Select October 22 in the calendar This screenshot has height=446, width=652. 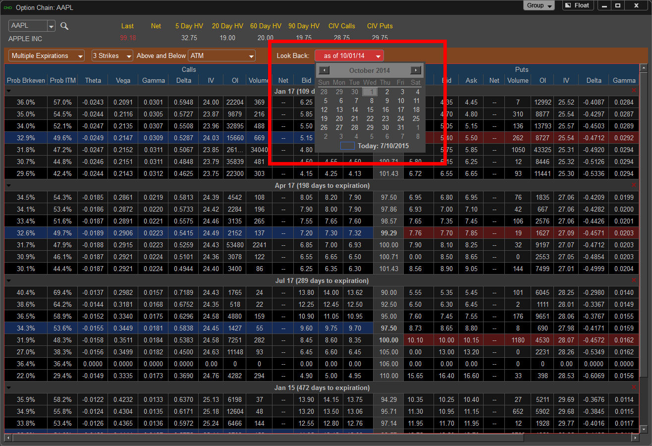[370, 118]
